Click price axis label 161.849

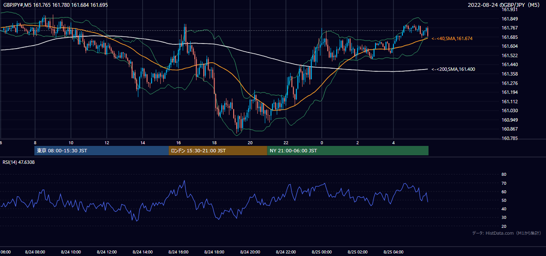coord(509,19)
